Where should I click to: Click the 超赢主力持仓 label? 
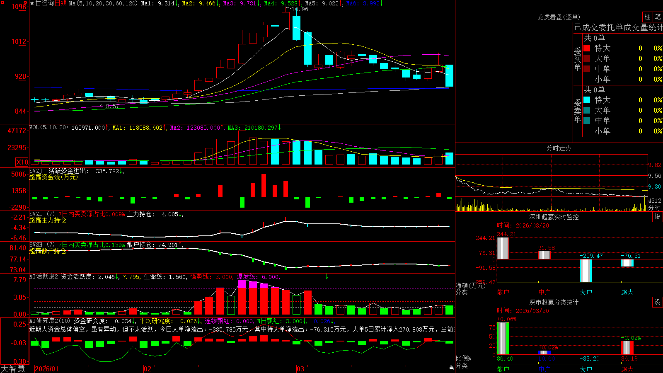tap(48, 220)
